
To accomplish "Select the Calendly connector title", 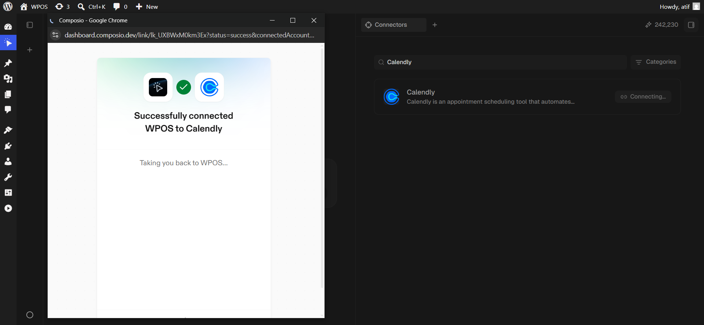I will pos(421,92).
